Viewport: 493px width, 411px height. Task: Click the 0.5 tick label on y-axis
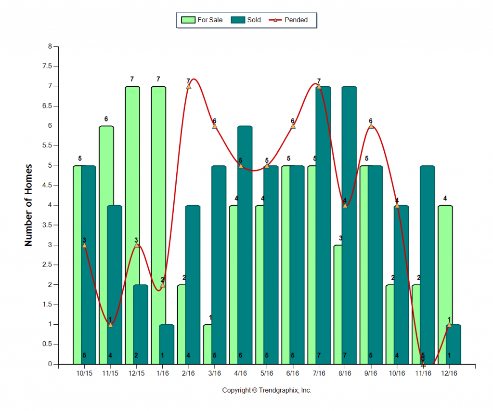coord(47,345)
